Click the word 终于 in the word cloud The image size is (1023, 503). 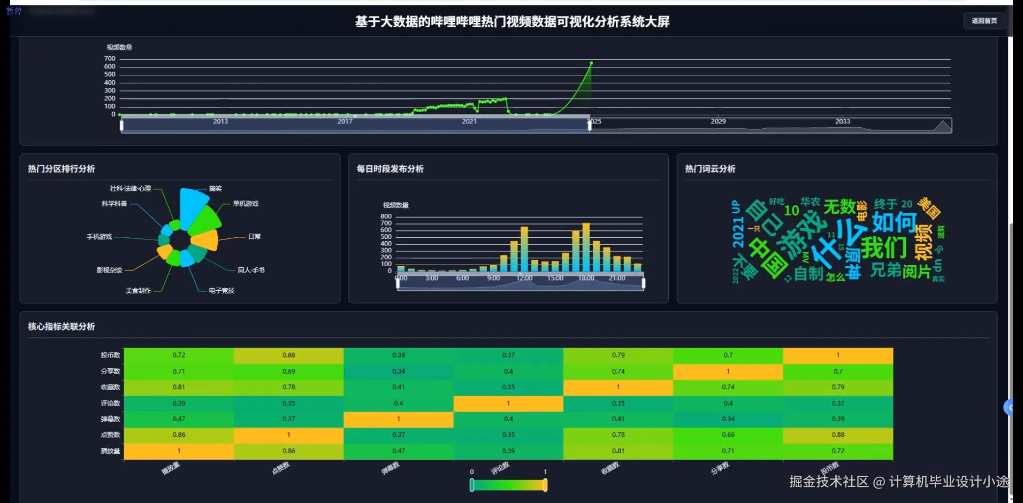coord(885,204)
